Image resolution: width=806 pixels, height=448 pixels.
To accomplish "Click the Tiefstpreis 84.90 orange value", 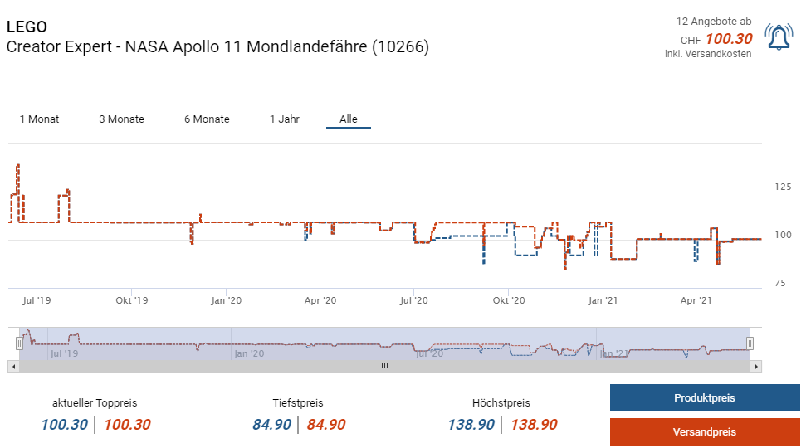I will coord(325,425).
